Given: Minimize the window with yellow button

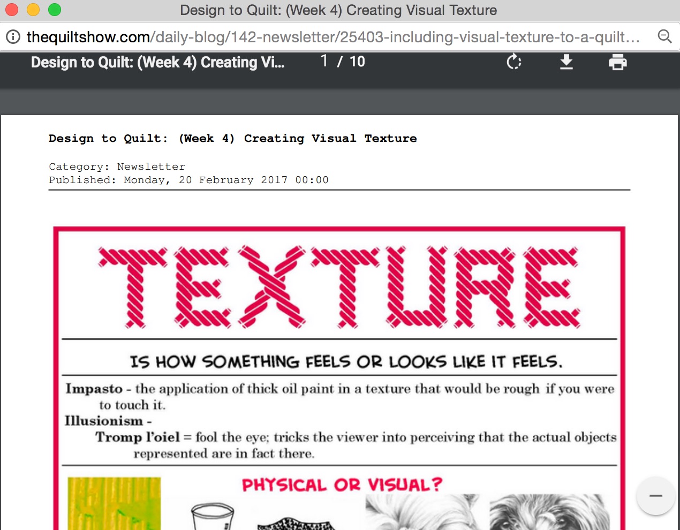Looking at the screenshot, I should coord(33,10).
